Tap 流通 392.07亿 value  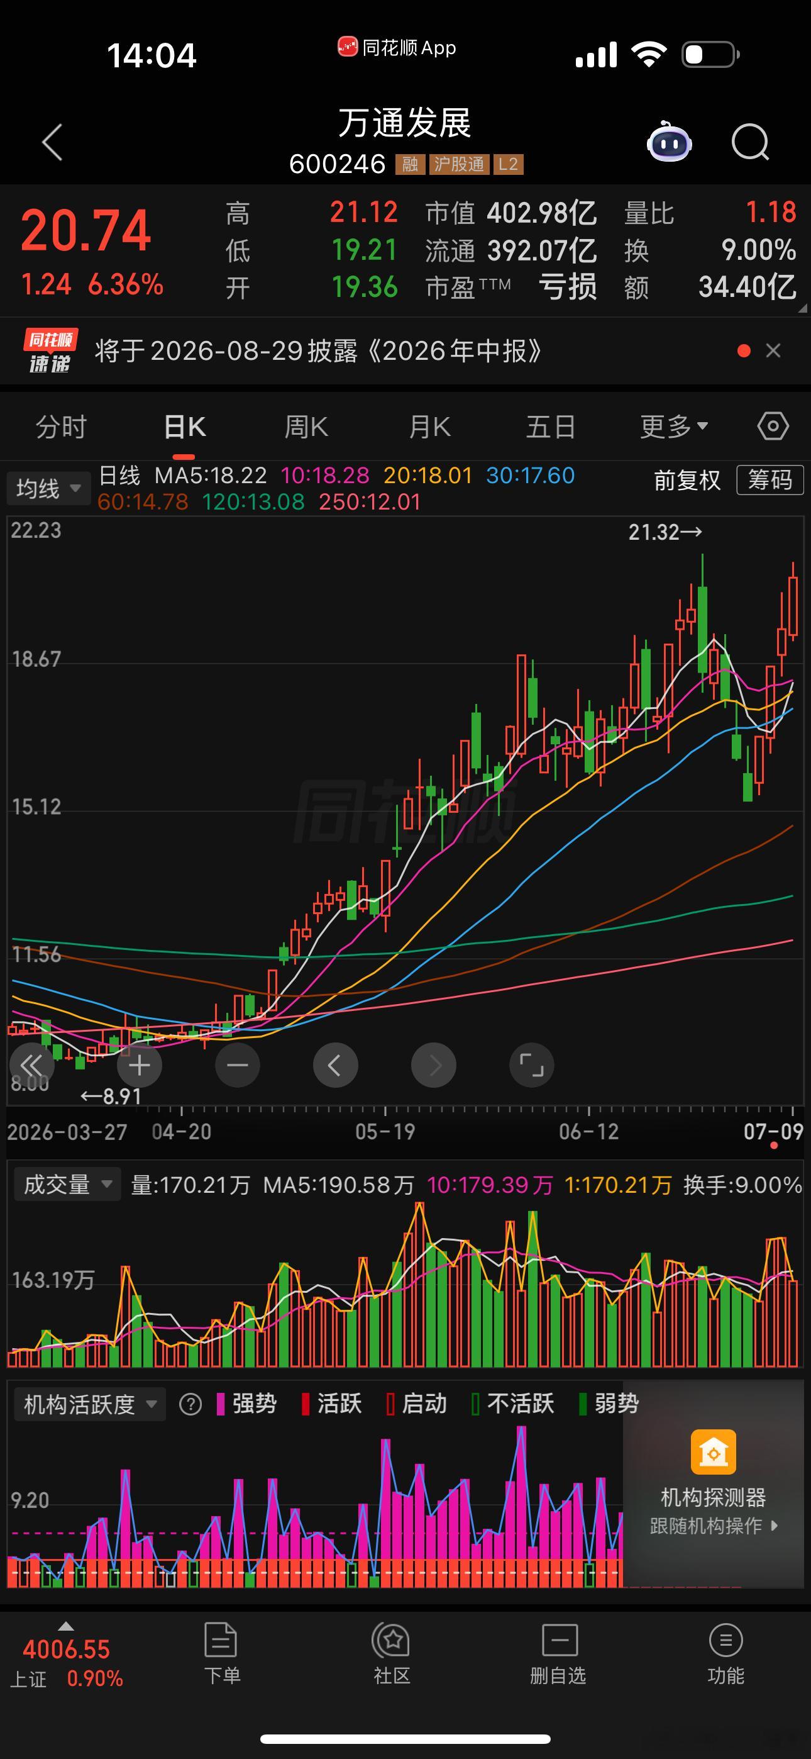[x=542, y=250]
